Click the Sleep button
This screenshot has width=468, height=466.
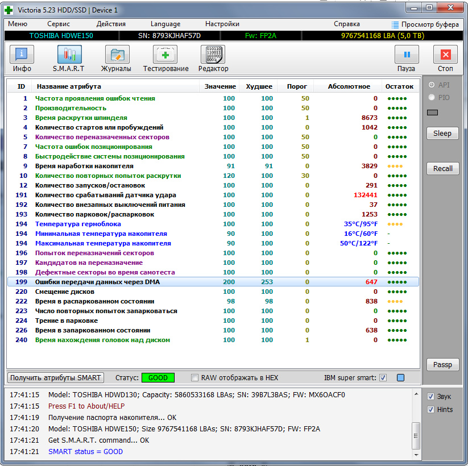click(x=442, y=133)
